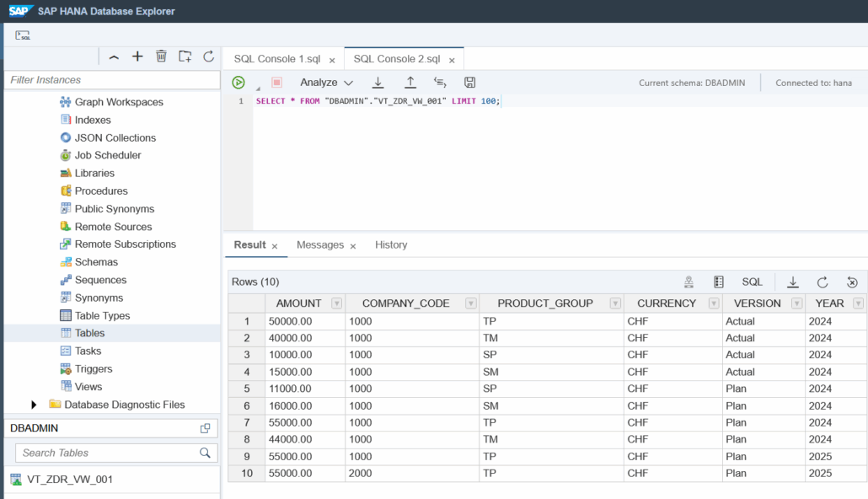Select Views node
This screenshot has height=499, width=868.
(88, 387)
